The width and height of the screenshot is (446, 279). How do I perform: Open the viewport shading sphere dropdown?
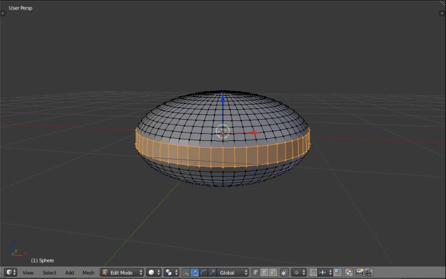(x=154, y=272)
